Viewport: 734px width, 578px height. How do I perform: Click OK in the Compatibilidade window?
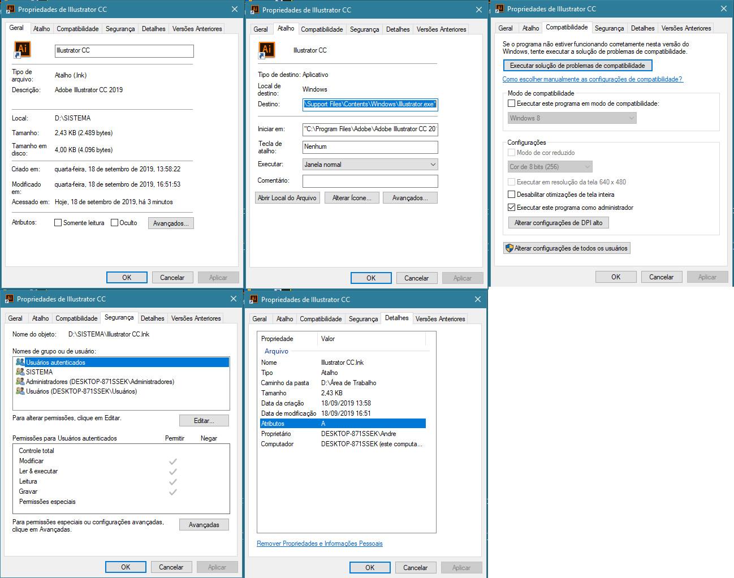click(x=616, y=277)
